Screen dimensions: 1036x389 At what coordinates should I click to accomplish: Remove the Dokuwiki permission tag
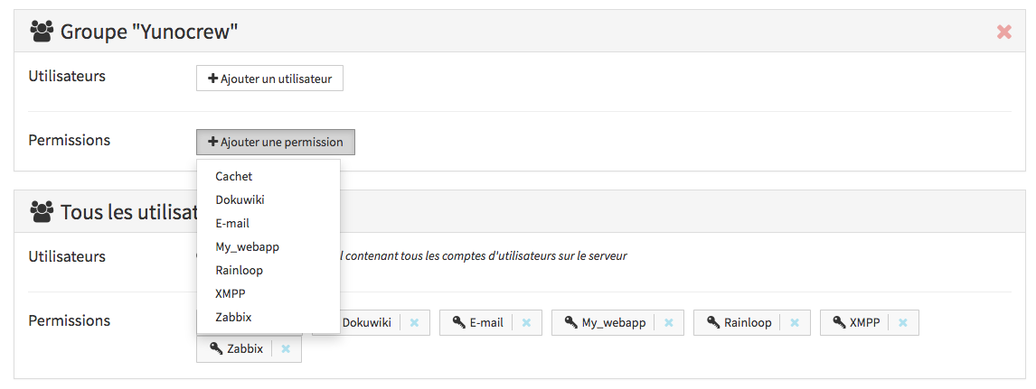414,322
